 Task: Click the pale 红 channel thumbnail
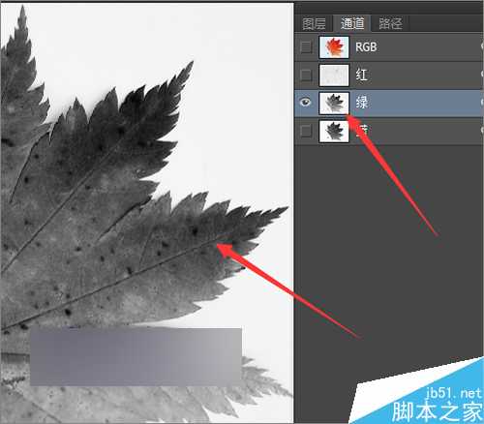[x=334, y=76]
